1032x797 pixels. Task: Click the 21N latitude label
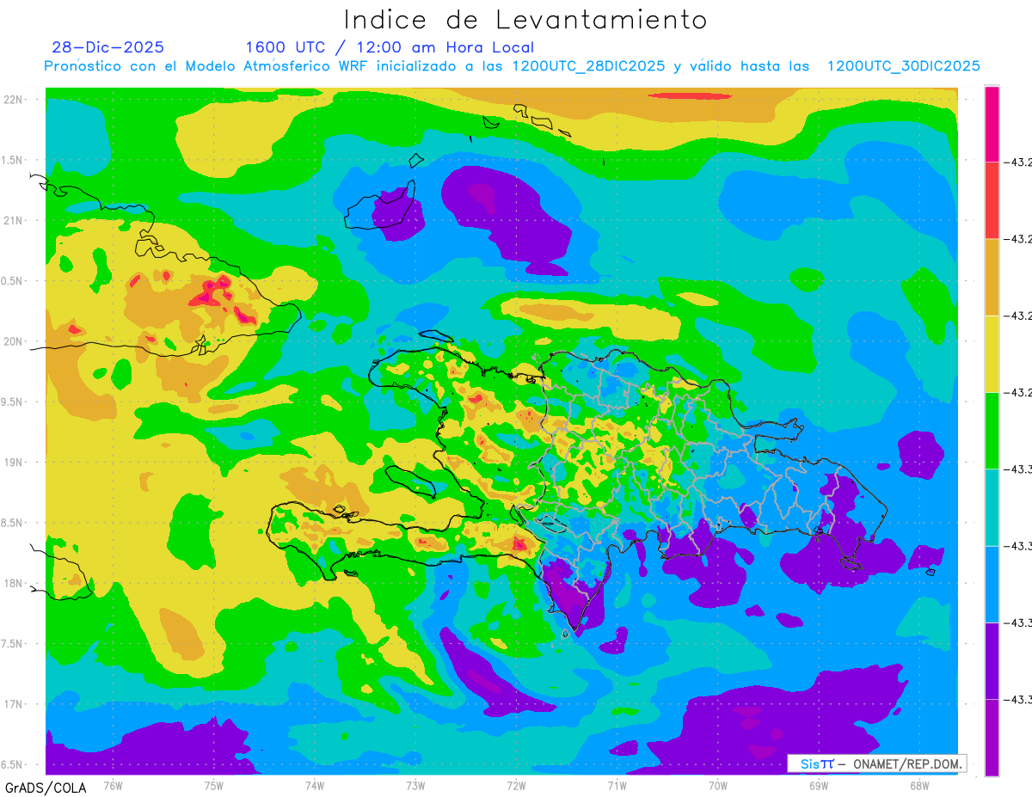(x=15, y=221)
